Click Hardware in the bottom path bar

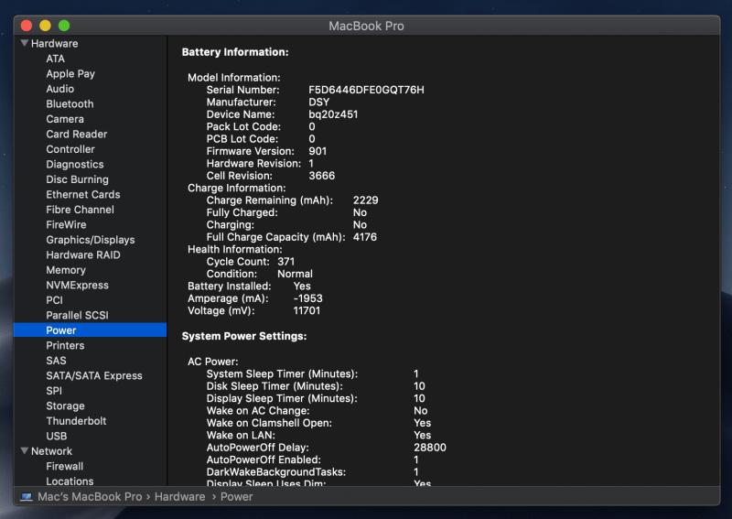[179, 497]
